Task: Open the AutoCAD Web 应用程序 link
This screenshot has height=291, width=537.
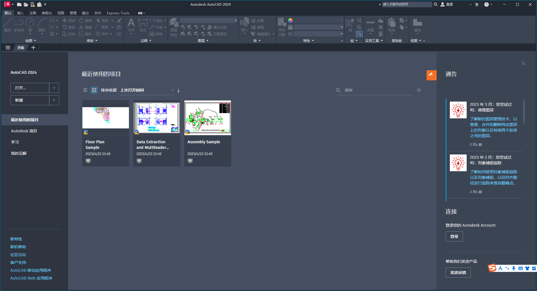Action: click(x=31, y=278)
